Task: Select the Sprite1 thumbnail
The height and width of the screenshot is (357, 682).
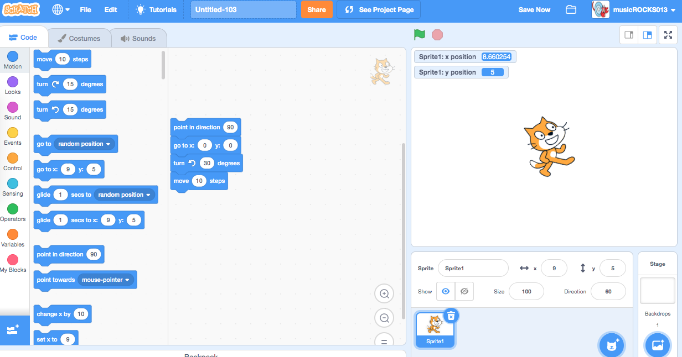Action: pyautogui.click(x=435, y=330)
